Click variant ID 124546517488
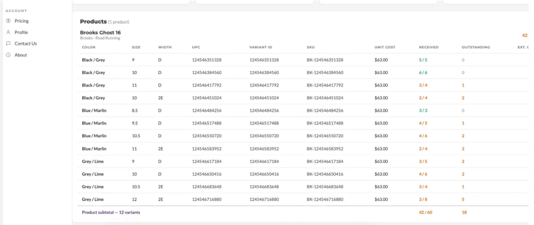This screenshot has width=534, height=225. click(x=264, y=123)
